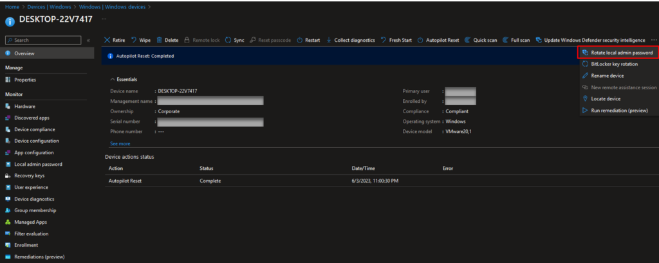
Task: Select Overview in the sidebar
Action: tap(47, 53)
